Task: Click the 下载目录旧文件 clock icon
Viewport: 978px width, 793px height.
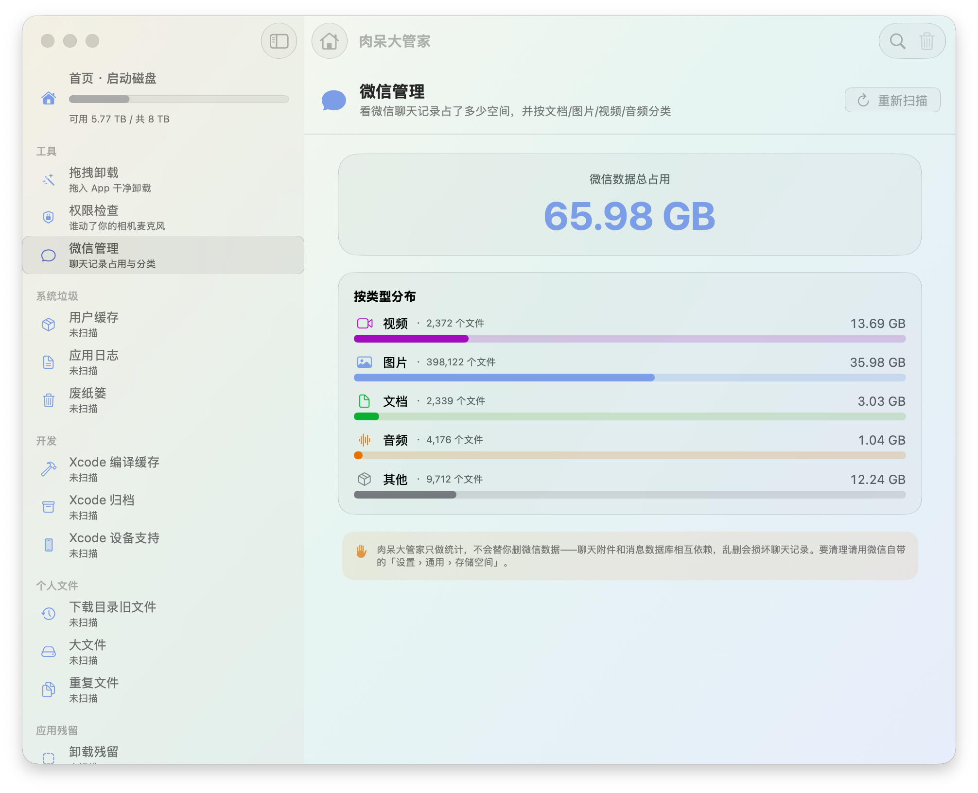Action: point(49,614)
